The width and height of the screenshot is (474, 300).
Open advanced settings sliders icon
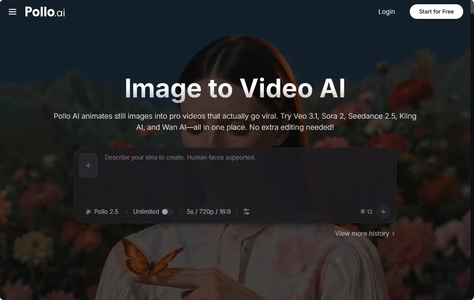(x=247, y=211)
